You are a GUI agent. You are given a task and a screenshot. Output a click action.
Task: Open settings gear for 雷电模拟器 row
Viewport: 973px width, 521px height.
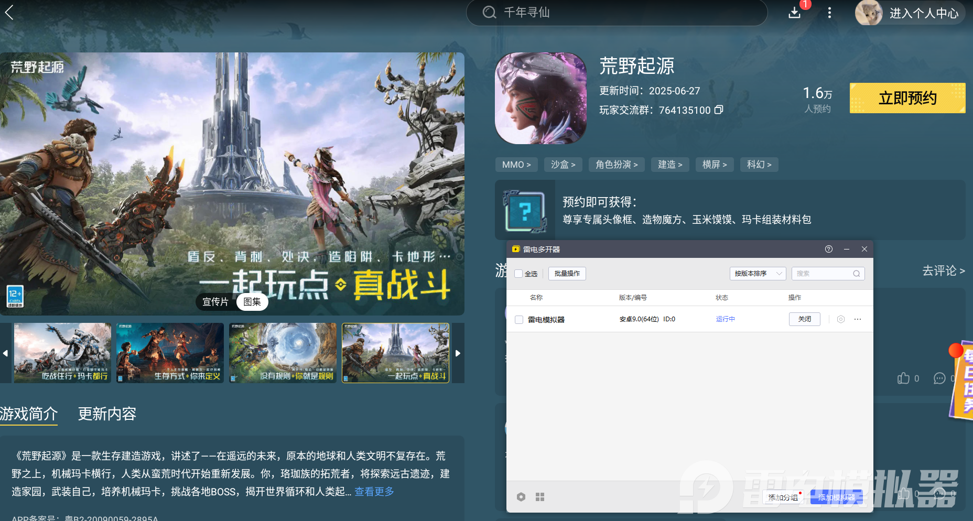tap(841, 319)
